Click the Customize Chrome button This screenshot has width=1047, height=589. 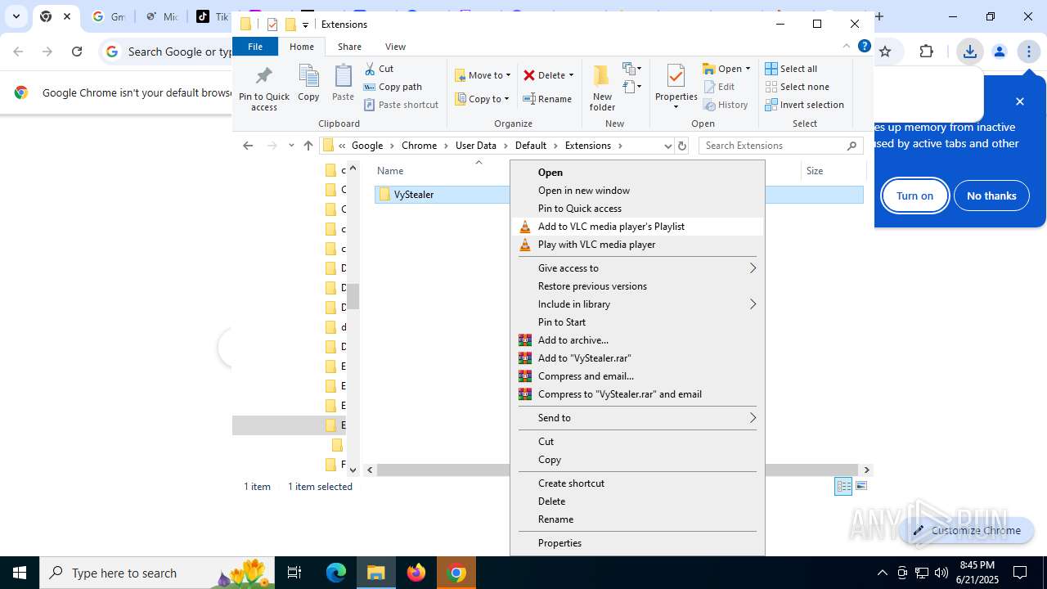pyautogui.click(x=966, y=530)
